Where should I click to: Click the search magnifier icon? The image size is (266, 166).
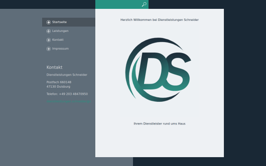(144, 4)
